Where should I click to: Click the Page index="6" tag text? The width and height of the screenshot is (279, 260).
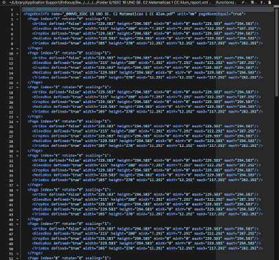pos(69,190)
